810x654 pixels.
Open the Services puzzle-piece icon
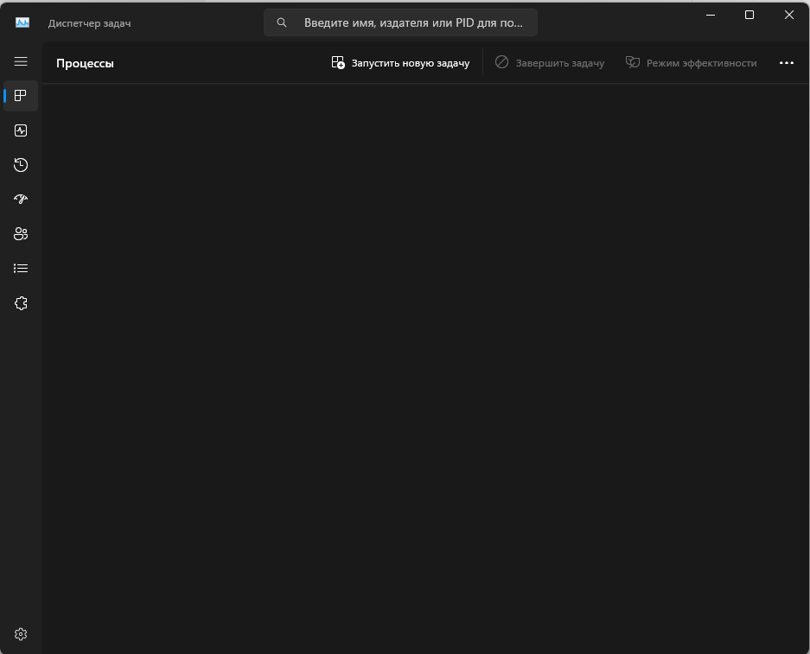click(21, 303)
